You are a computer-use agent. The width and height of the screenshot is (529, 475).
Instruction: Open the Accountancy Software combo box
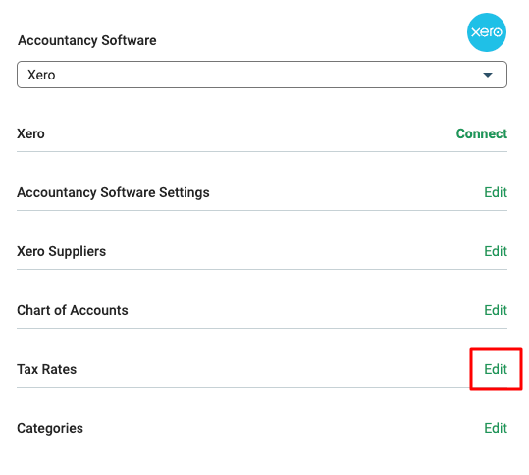coord(262,75)
